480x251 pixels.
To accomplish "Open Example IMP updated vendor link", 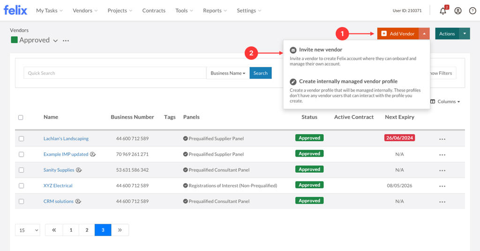I will 66,154.
